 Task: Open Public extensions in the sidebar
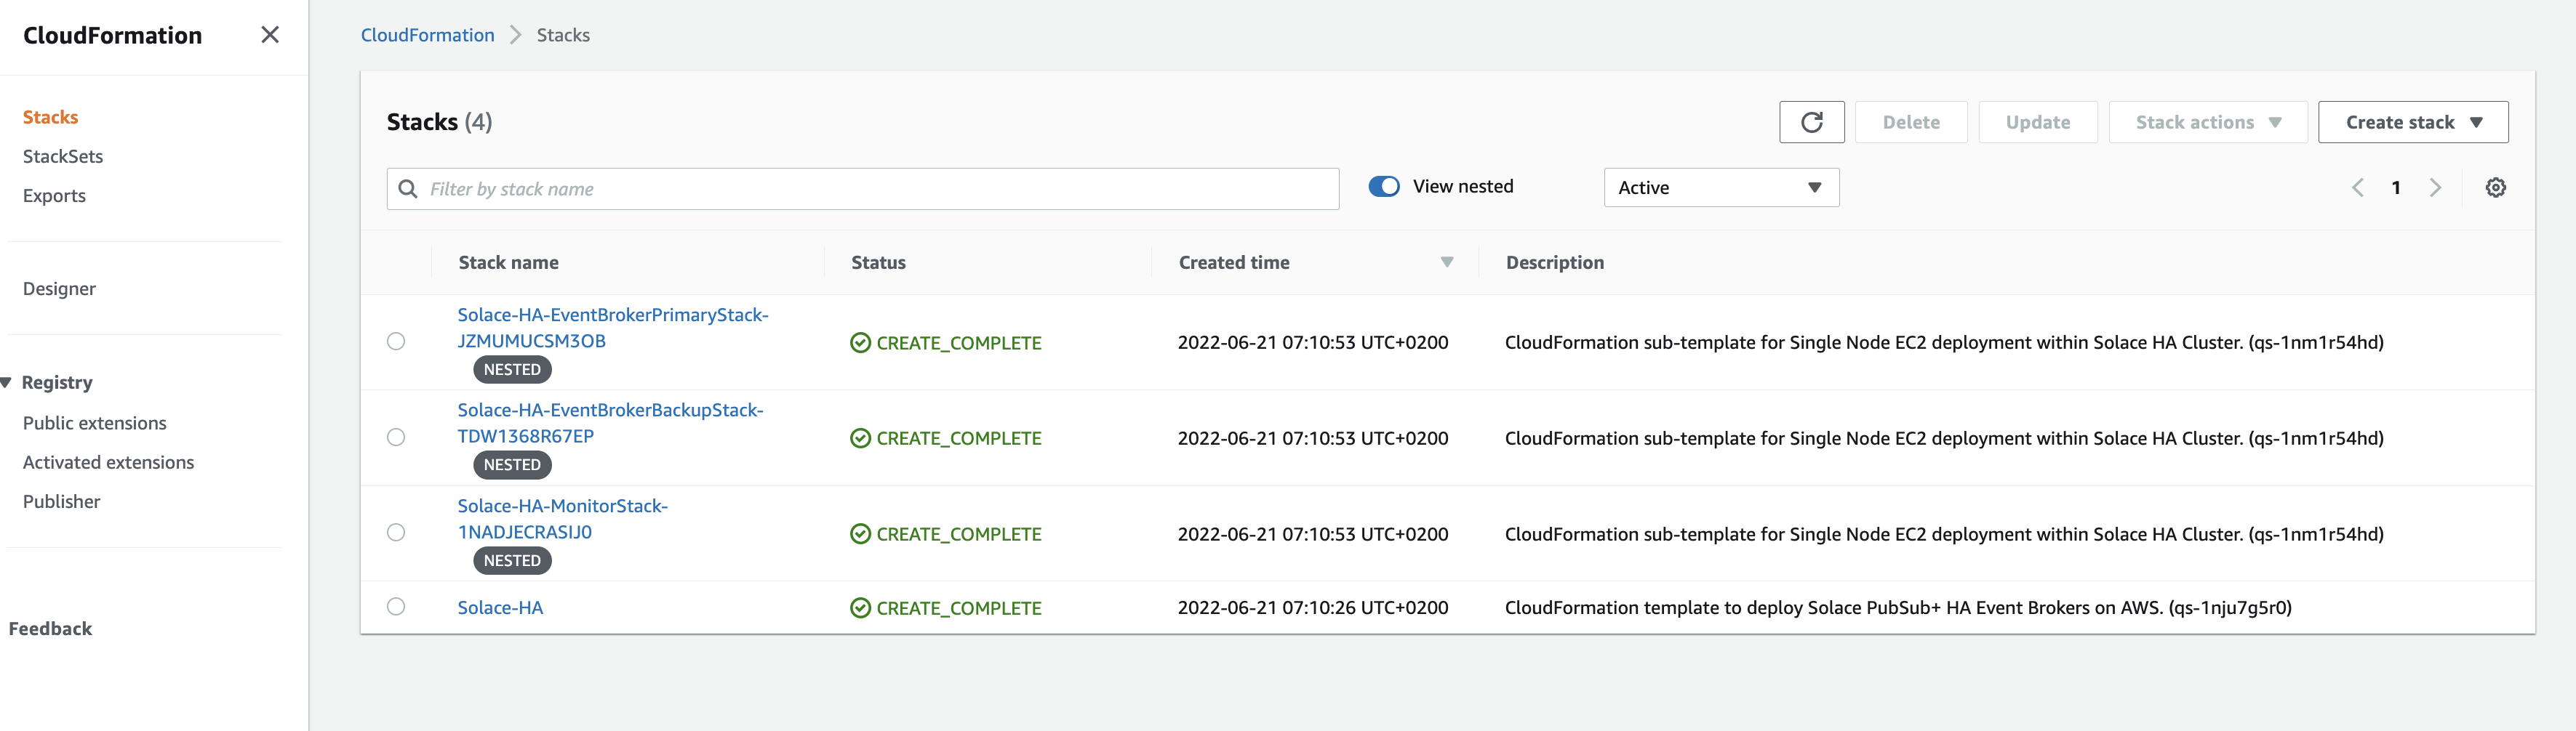95,424
